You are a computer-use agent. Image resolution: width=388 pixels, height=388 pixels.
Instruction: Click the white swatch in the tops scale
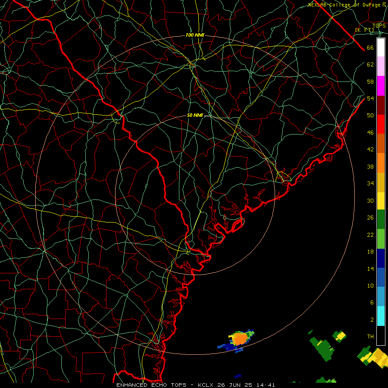pos(381,47)
